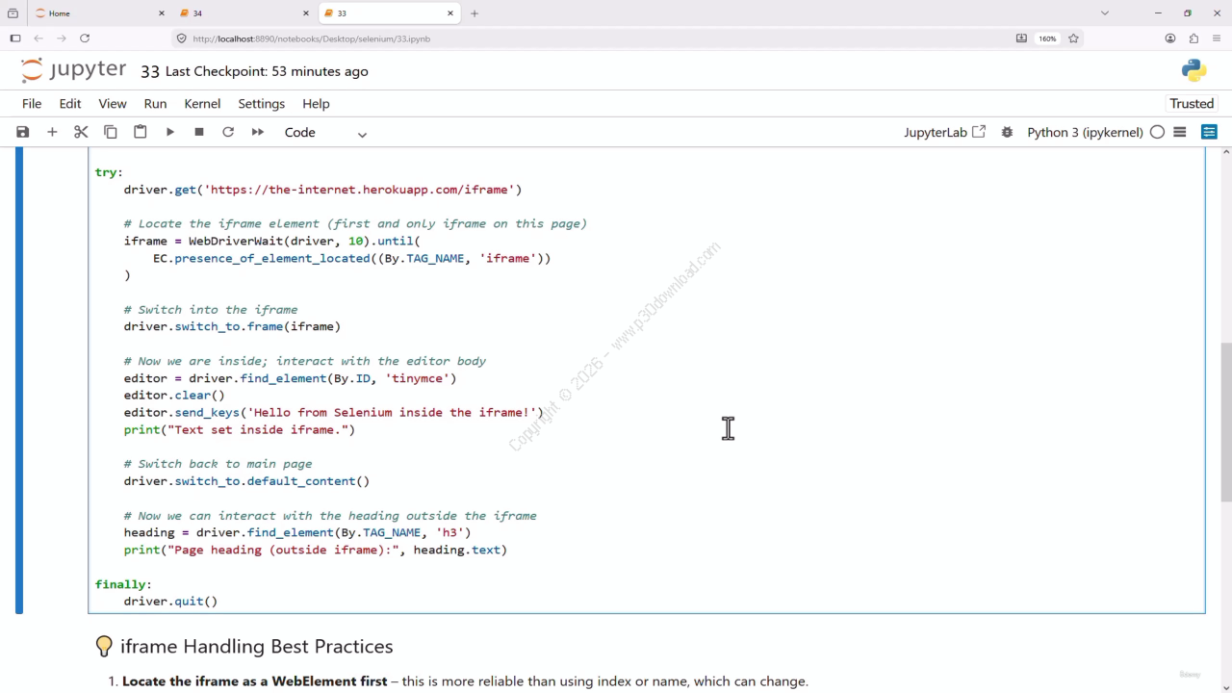The height and width of the screenshot is (693, 1232).
Task: Open the notebook in JupyterLab
Action: point(944,133)
